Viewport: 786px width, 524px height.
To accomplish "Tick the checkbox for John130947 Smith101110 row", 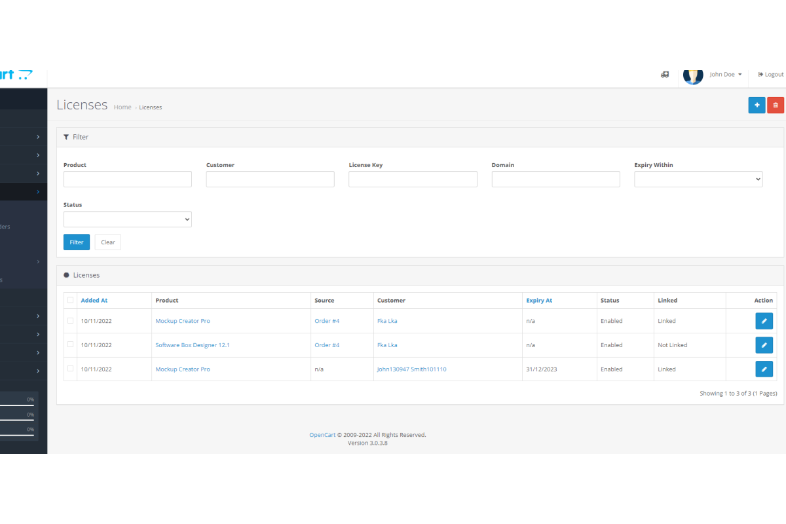I will click(x=70, y=369).
